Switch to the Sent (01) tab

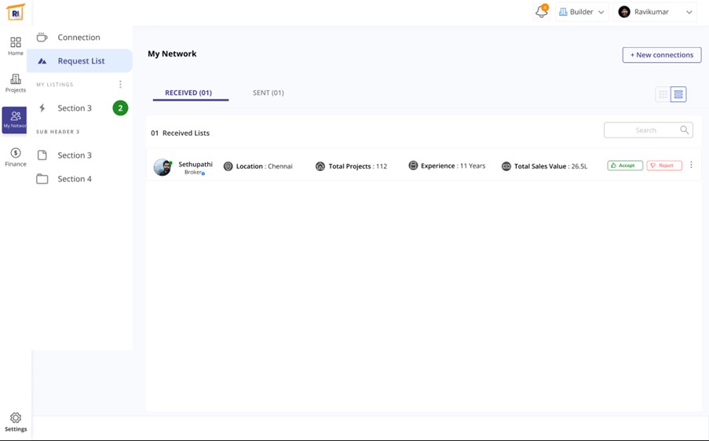tap(268, 93)
